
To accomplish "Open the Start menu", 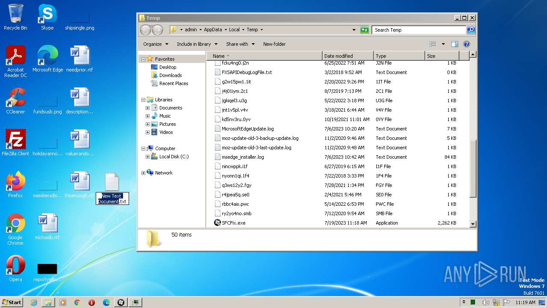I will pyautogui.click(x=12, y=302).
